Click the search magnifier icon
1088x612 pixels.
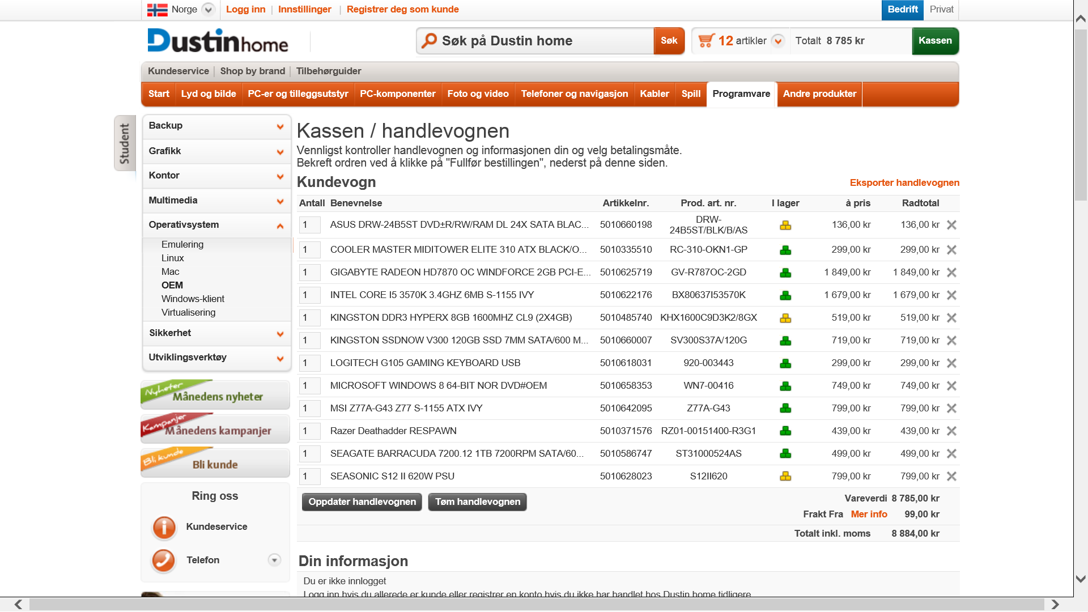tap(430, 40)
